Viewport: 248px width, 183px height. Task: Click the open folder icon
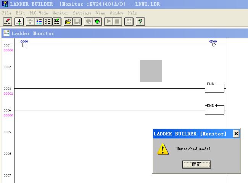(68, 21)
